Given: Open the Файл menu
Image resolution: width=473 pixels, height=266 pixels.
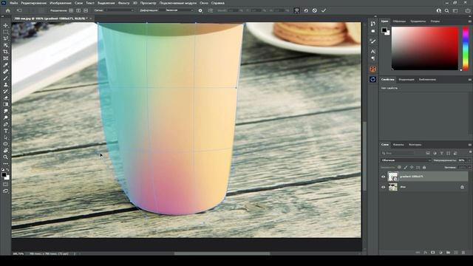Looking at the screenshot, I should pyautogui.click(x=13, y=3).
